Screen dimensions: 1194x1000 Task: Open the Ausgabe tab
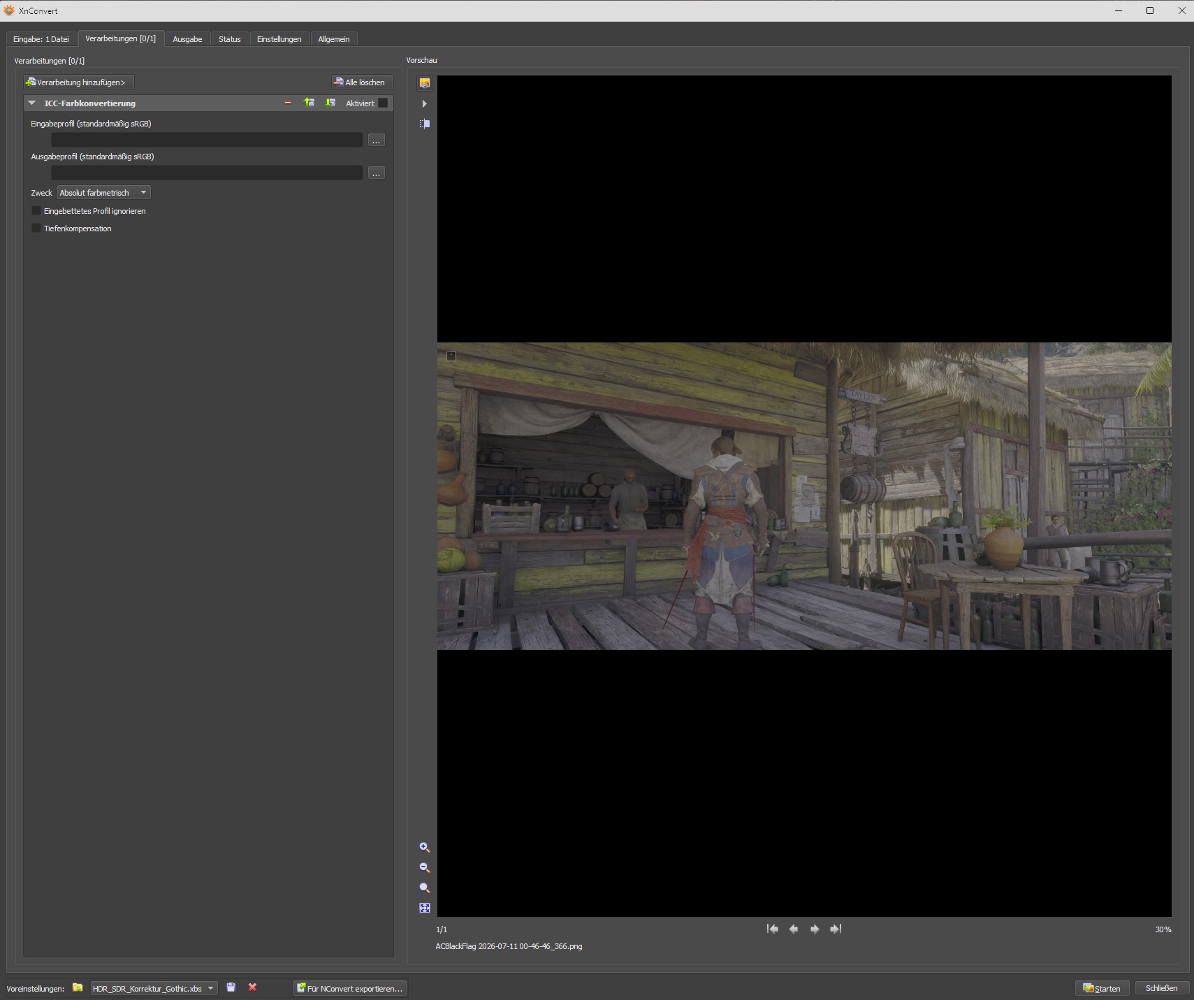pyautogui.click(x=187, y=39)
